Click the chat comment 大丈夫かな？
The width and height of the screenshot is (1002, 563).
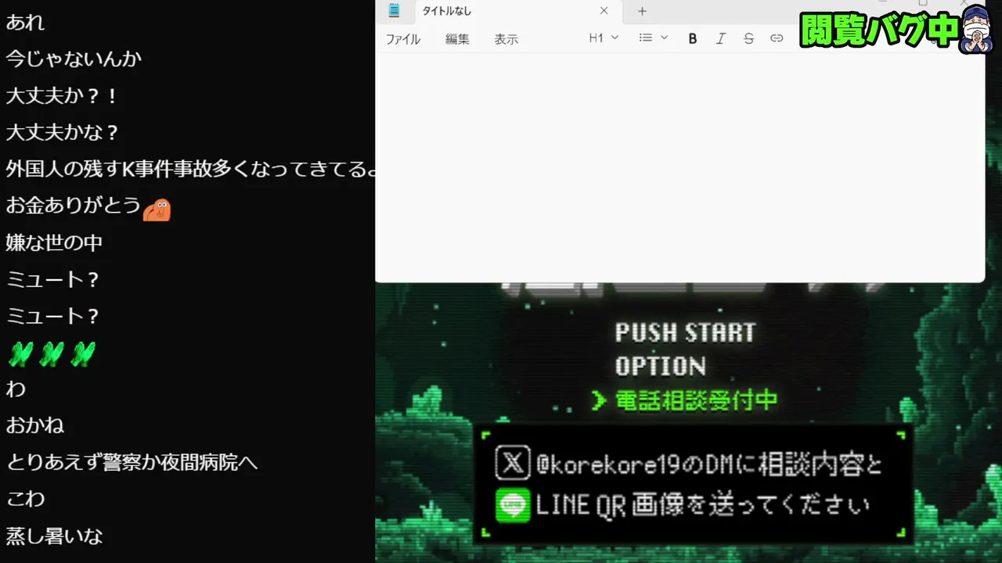63,132
